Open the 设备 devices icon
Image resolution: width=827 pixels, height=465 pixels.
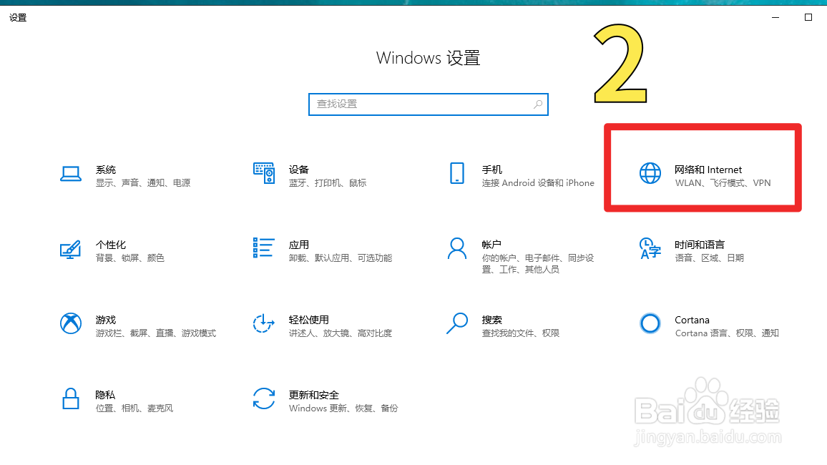(x=264, y=173)
